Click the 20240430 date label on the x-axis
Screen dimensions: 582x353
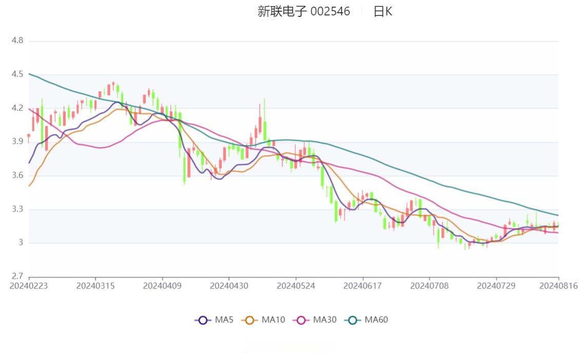coord(229,286)
